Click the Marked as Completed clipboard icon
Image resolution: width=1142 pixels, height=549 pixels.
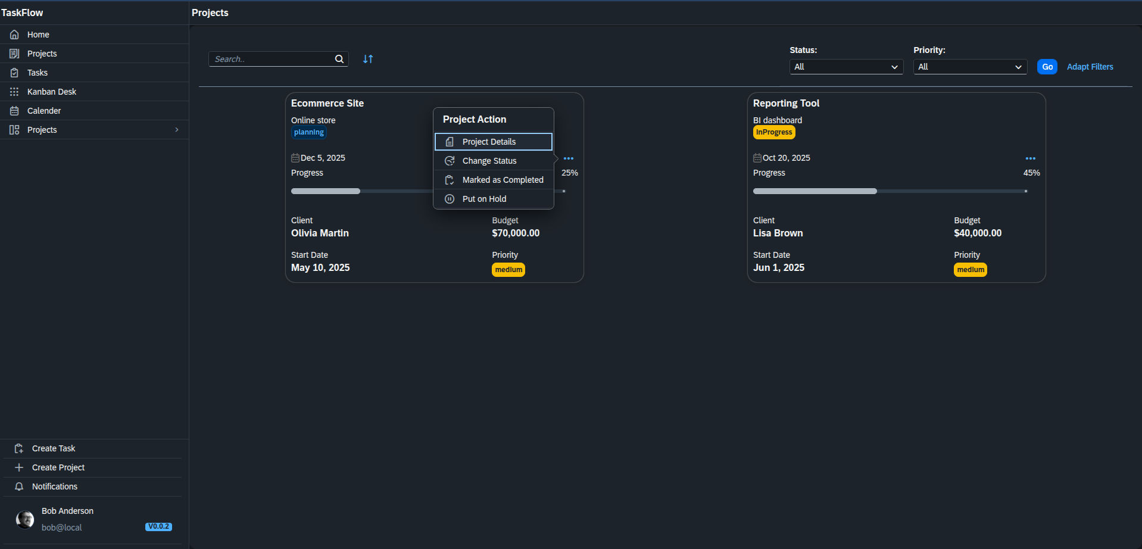click(450, 180)
